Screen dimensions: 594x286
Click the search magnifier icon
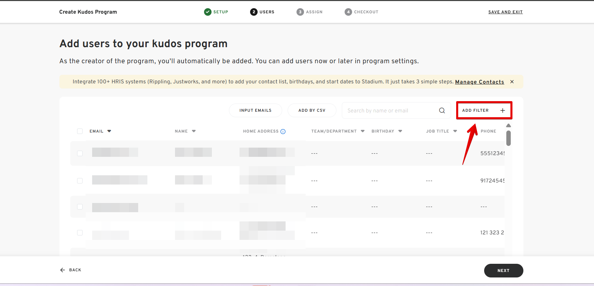[x=442, y=110]
